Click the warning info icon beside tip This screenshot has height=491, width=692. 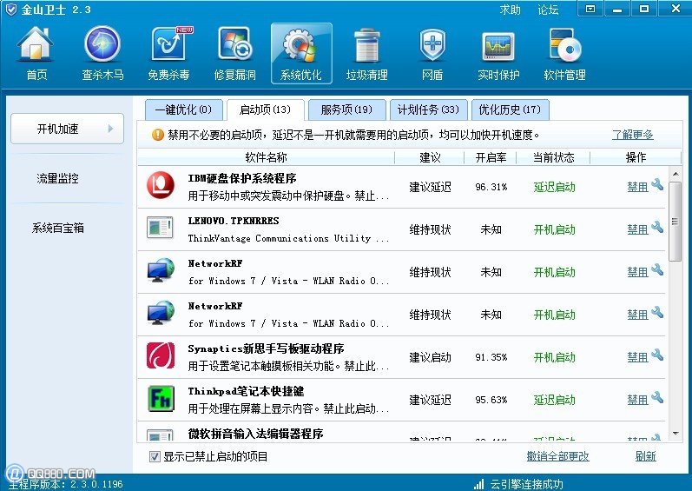click(157, 135)
